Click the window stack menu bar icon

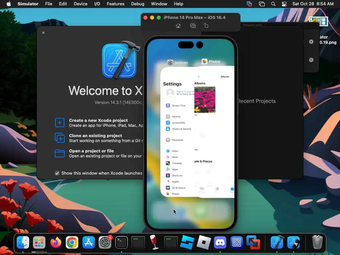coord(262,4)
